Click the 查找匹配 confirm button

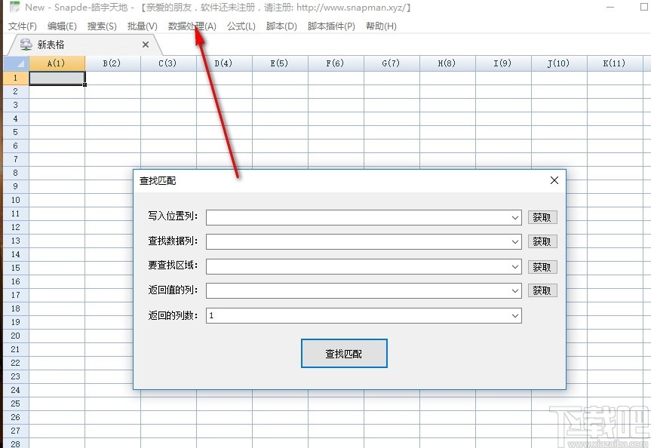click(x=344, y=353)
